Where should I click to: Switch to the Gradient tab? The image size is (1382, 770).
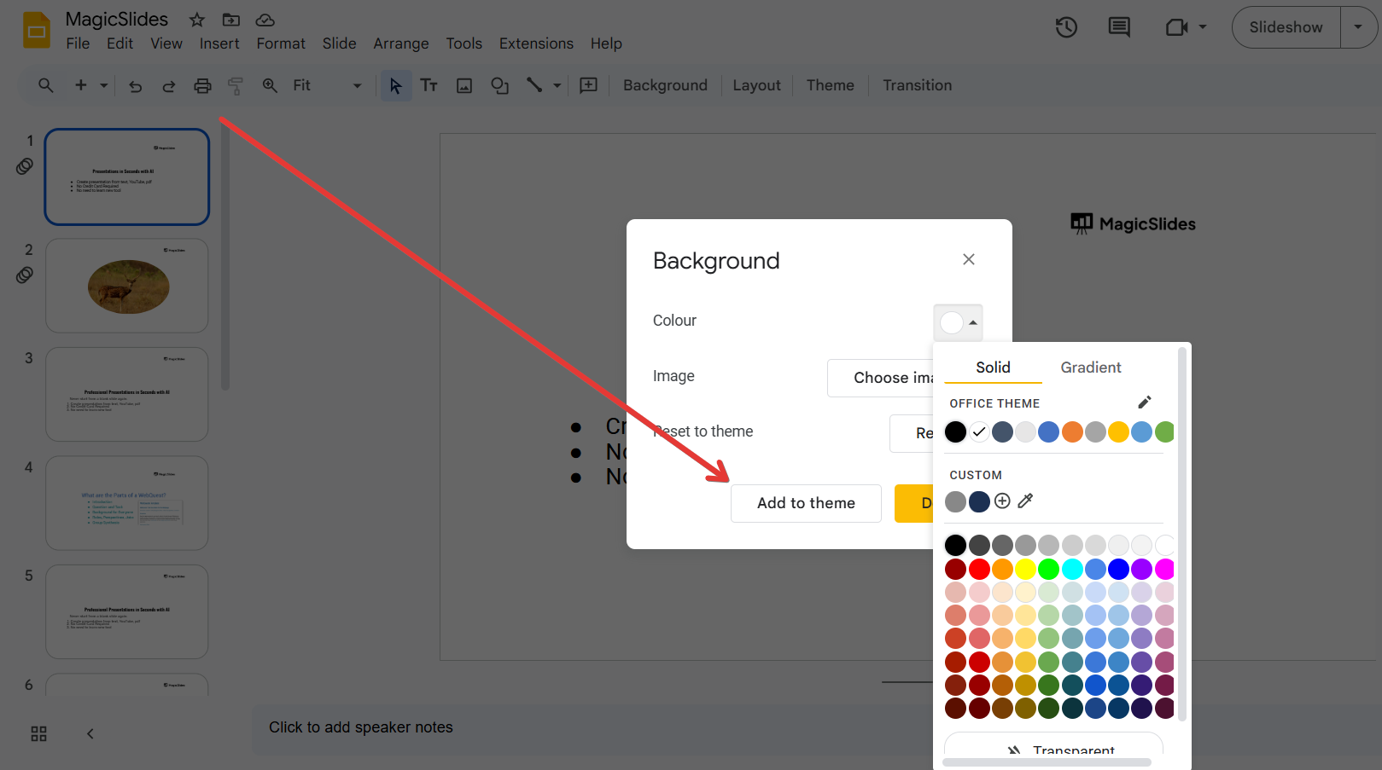tap(1090, 368)
